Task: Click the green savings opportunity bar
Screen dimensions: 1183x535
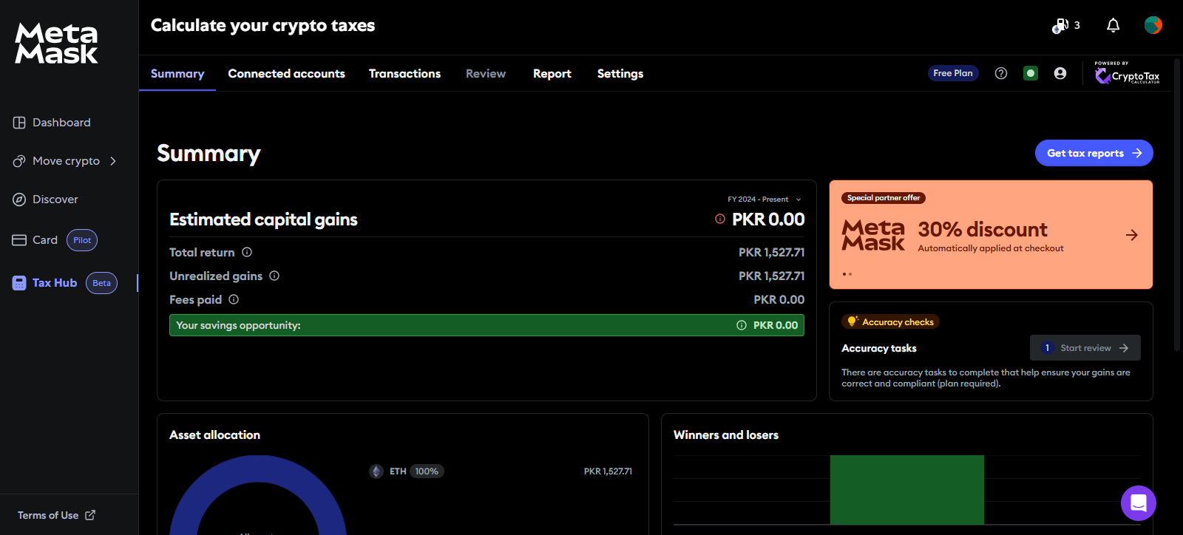Action: [487, 325]
